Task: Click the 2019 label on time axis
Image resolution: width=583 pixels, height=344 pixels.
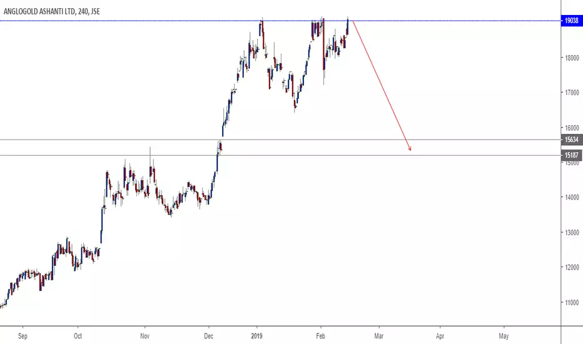Action: [256, 336]
